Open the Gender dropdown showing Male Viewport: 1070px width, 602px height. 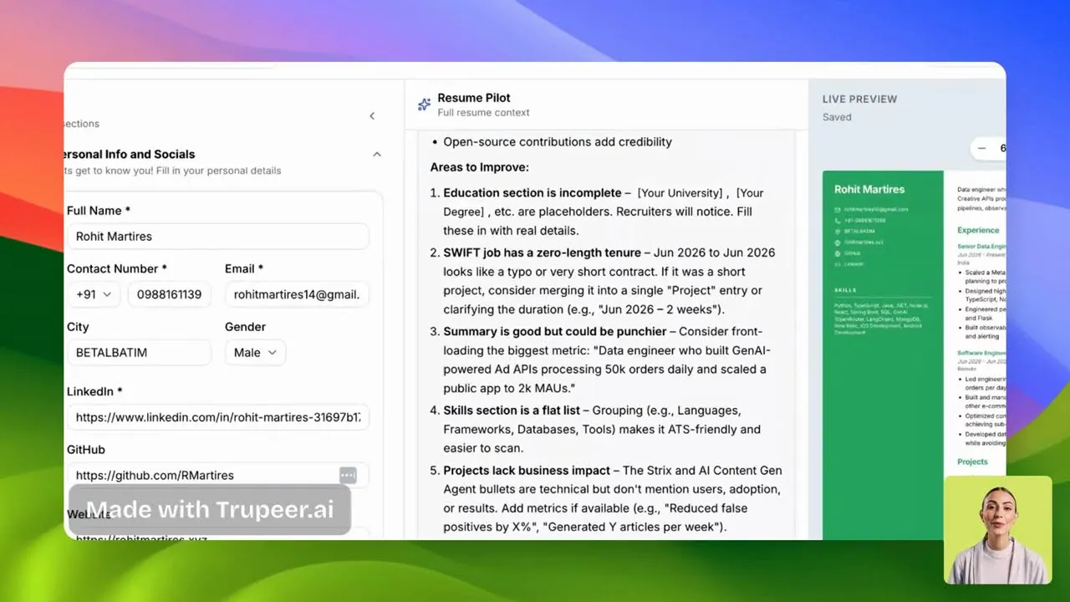tap(255, 352)
